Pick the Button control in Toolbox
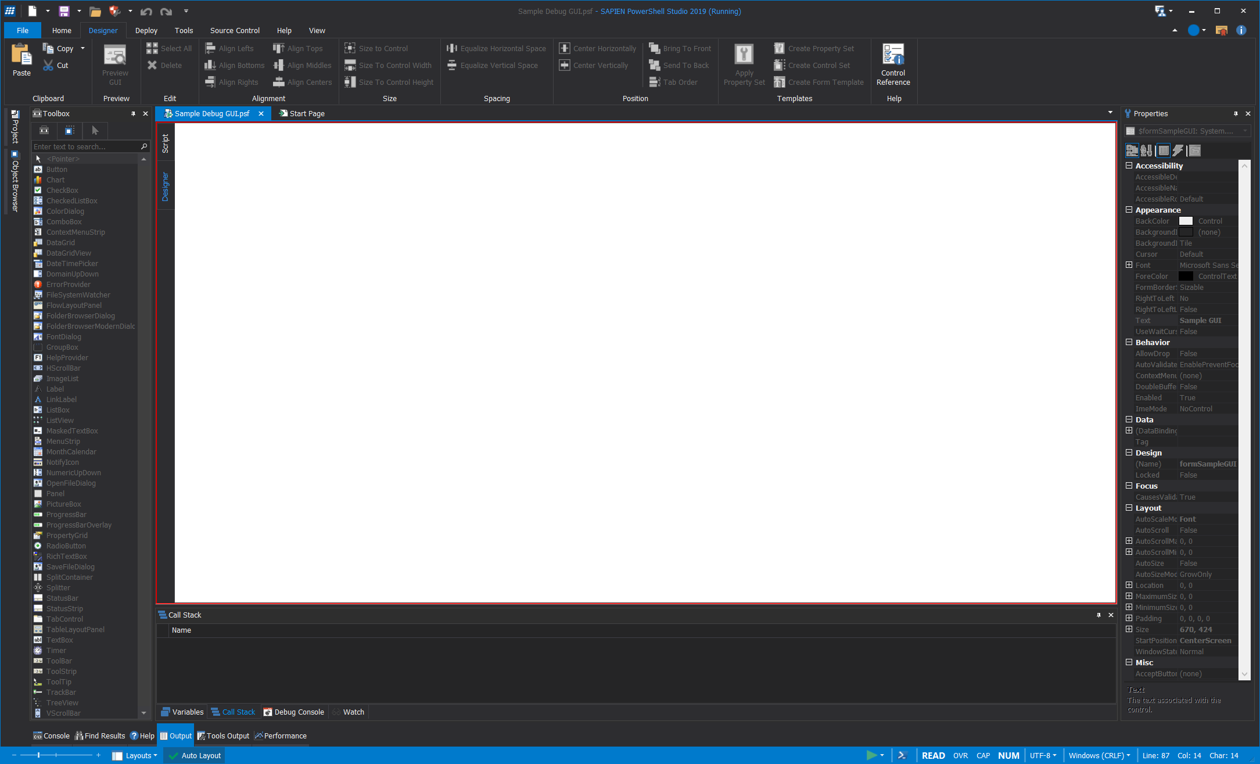 click(85, 169)
